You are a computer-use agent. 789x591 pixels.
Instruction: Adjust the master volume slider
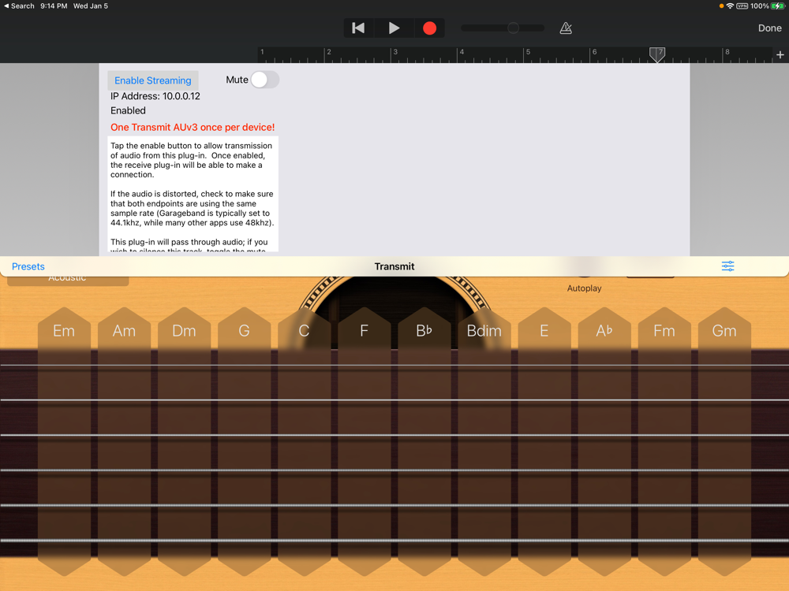(513, 28)
